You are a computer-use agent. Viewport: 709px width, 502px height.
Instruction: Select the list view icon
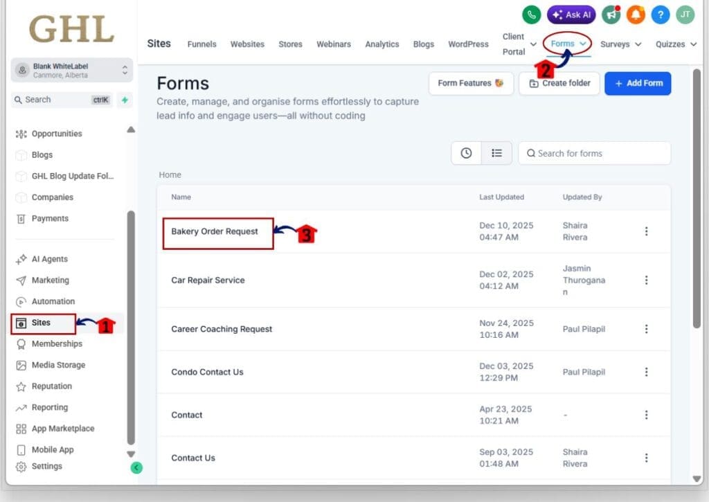[496, 152]
